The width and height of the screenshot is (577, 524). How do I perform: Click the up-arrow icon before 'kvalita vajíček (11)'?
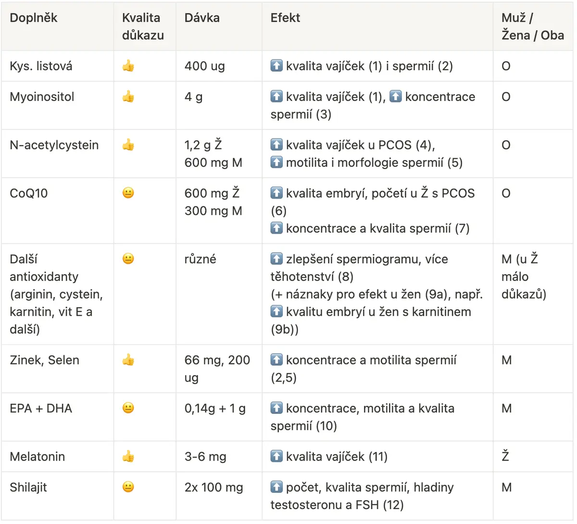pos(276,456)
